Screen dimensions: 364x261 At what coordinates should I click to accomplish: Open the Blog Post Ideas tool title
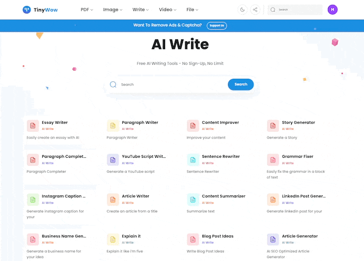[x=217, y=236]
